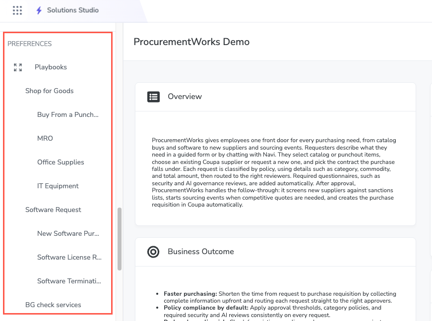432x321 pixels.
Task: Open the MRO sidebar item
Action: point(45,138)
